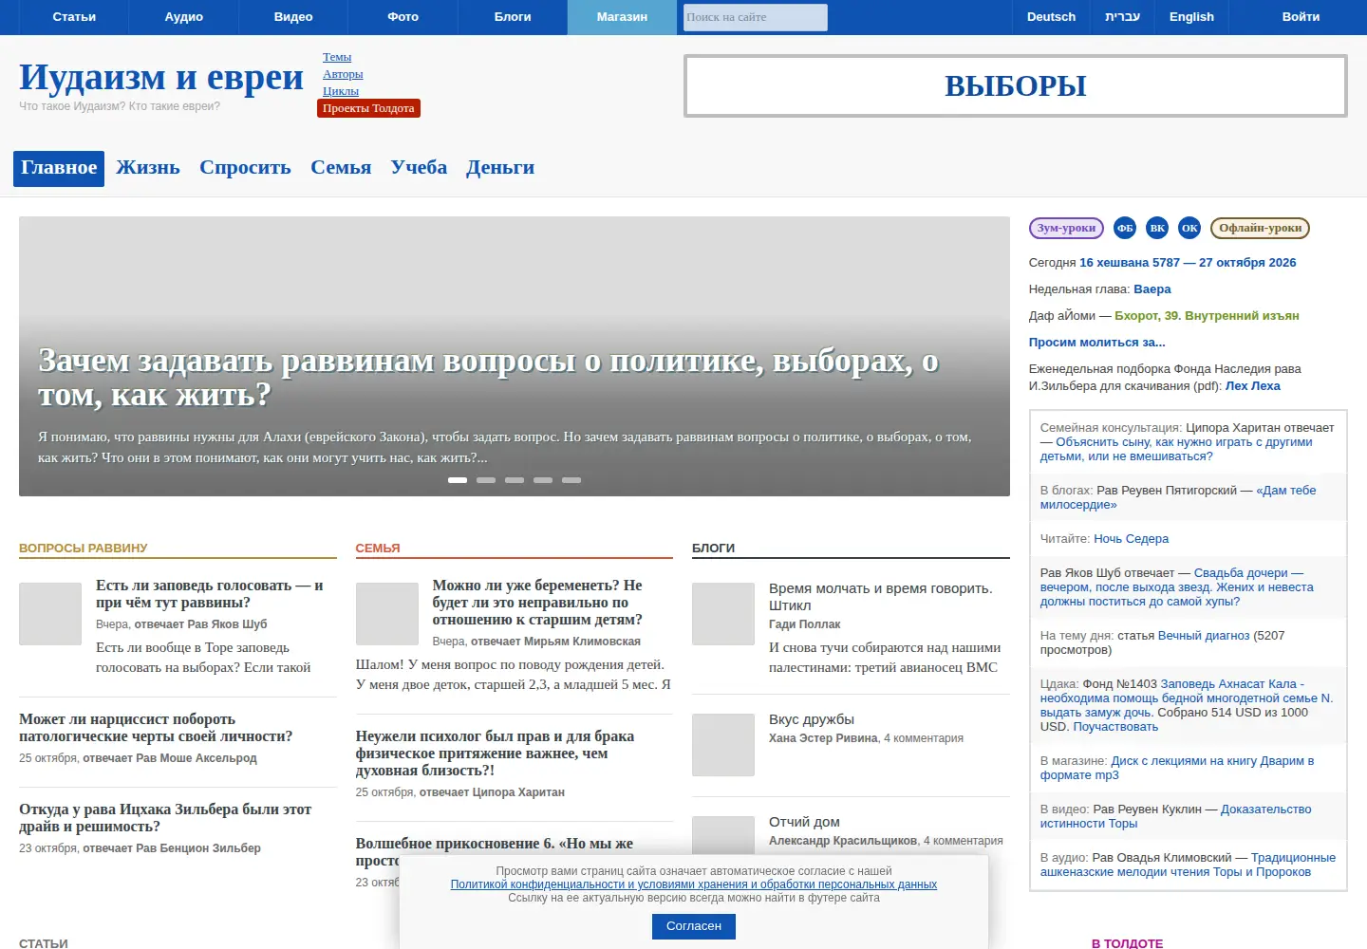The width and height of the screenshot is (1367, 949).
Task: Open the Циклы link near the logo
Action: pyautogui.click(x=341, y=91)
